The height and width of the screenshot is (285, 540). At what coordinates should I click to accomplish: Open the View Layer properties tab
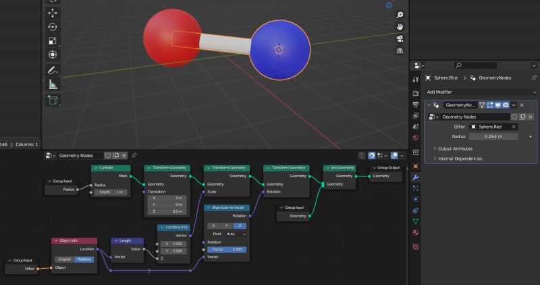[416, 116]
